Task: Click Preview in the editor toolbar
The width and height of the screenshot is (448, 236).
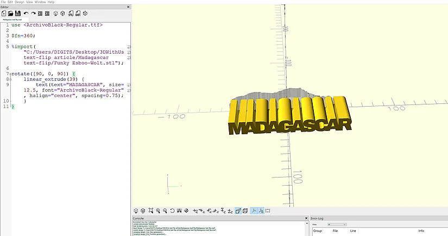Action: (56, 14)
